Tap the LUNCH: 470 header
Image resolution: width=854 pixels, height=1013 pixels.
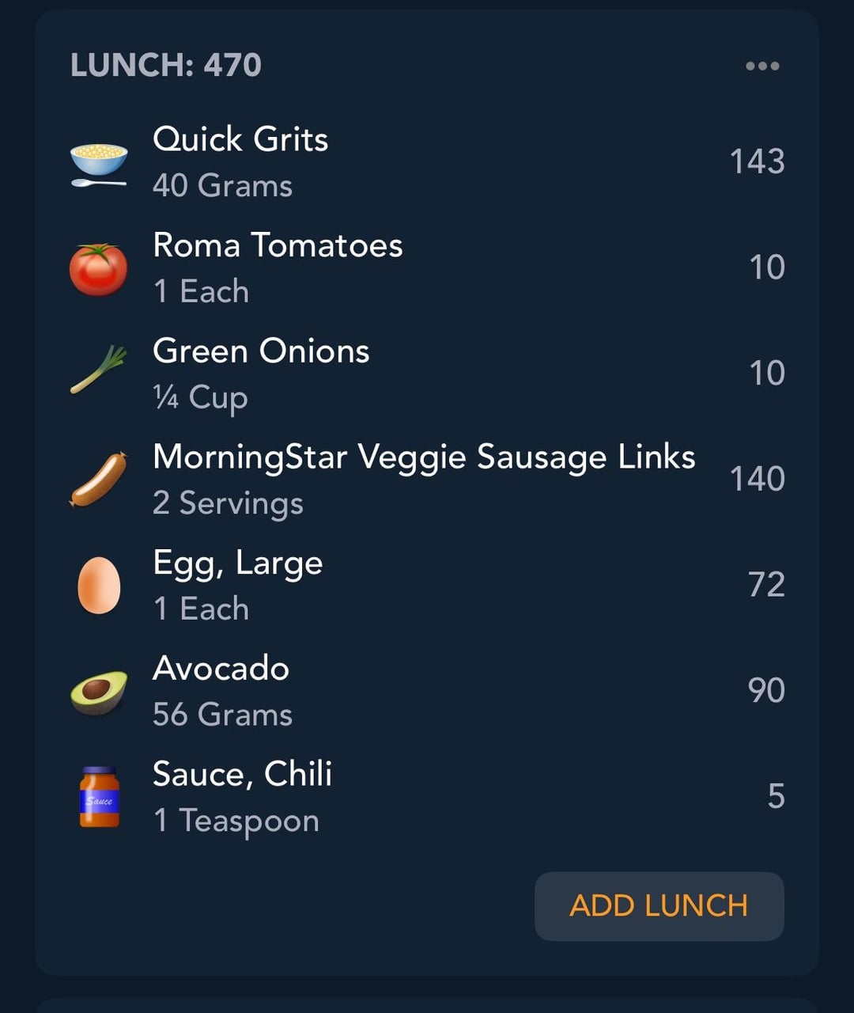[166, 65]
